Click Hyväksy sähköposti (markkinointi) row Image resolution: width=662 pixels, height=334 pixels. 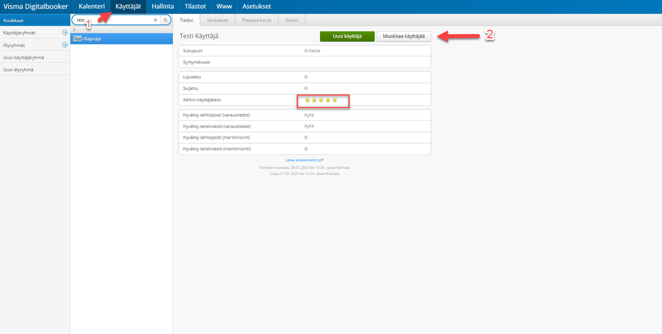(x=305, y=138)
